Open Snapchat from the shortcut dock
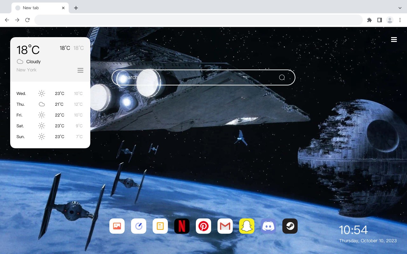 pos(247,226)
